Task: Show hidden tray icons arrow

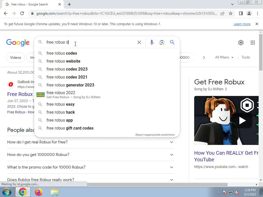Action: click(x=218, y=192)
